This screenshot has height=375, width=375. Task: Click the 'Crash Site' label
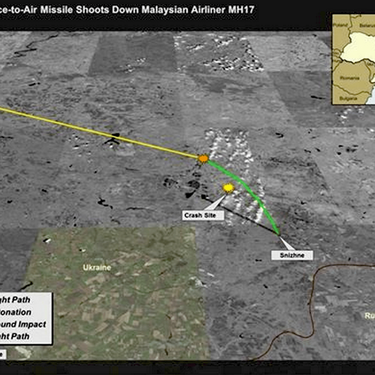203,215
